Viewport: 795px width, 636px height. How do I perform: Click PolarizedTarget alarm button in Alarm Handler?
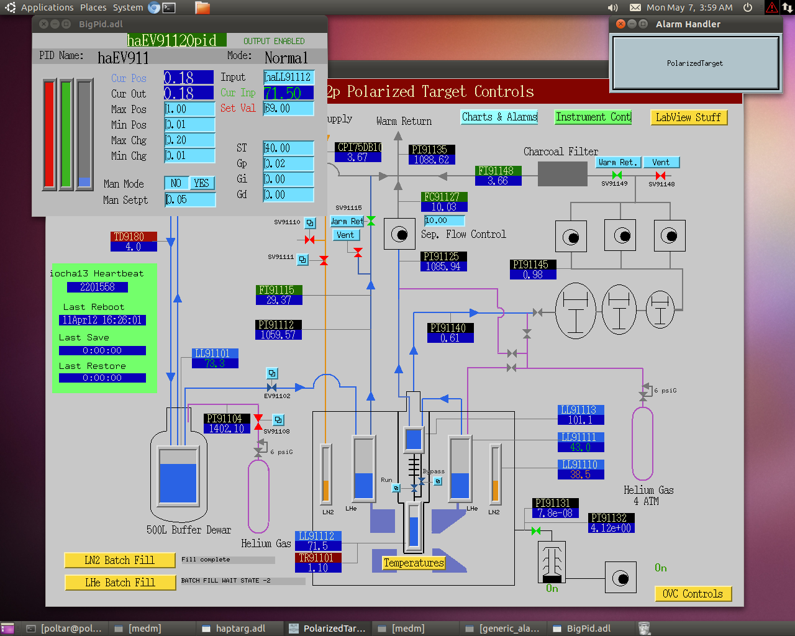pyautogui.click(x=695, y=63)
